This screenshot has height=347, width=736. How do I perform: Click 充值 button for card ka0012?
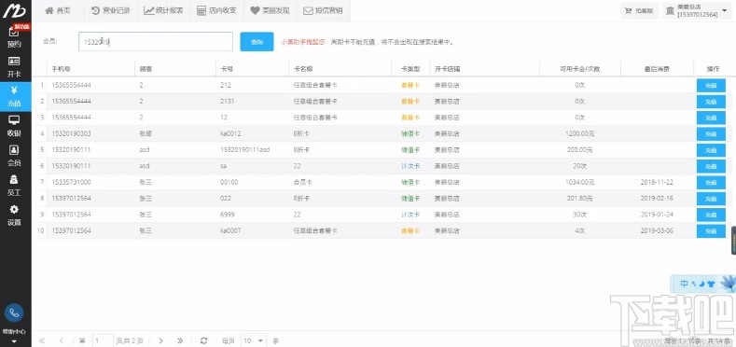(x=711, y=133)
